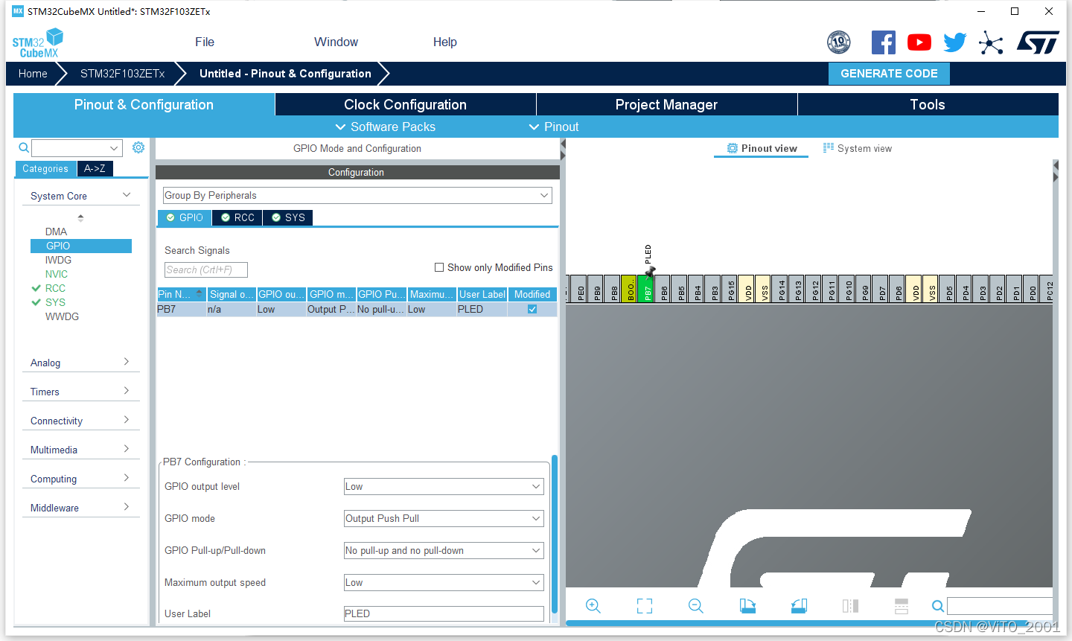The height and width of the screenshot is (641, 1072).
Task: Switch to A->Z sorting tab
Action: (x=95, y=168)
